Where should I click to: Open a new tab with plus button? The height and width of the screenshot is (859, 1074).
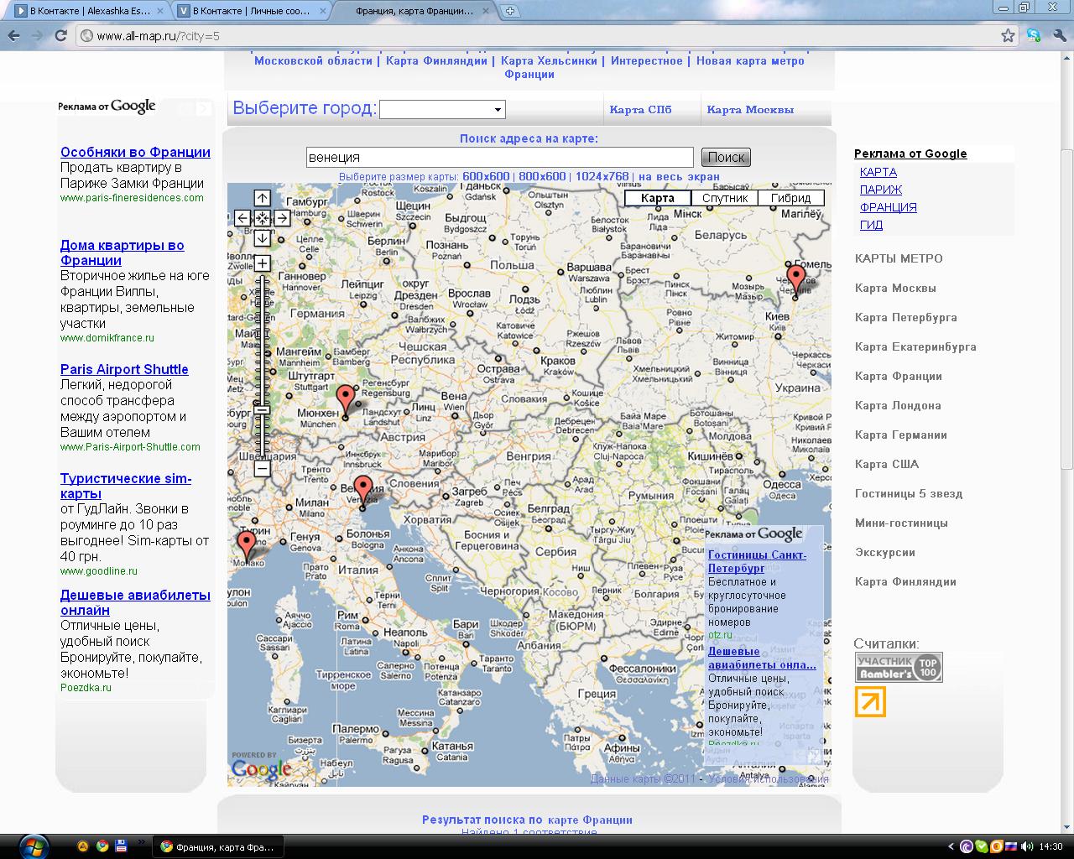coord(510,11)
